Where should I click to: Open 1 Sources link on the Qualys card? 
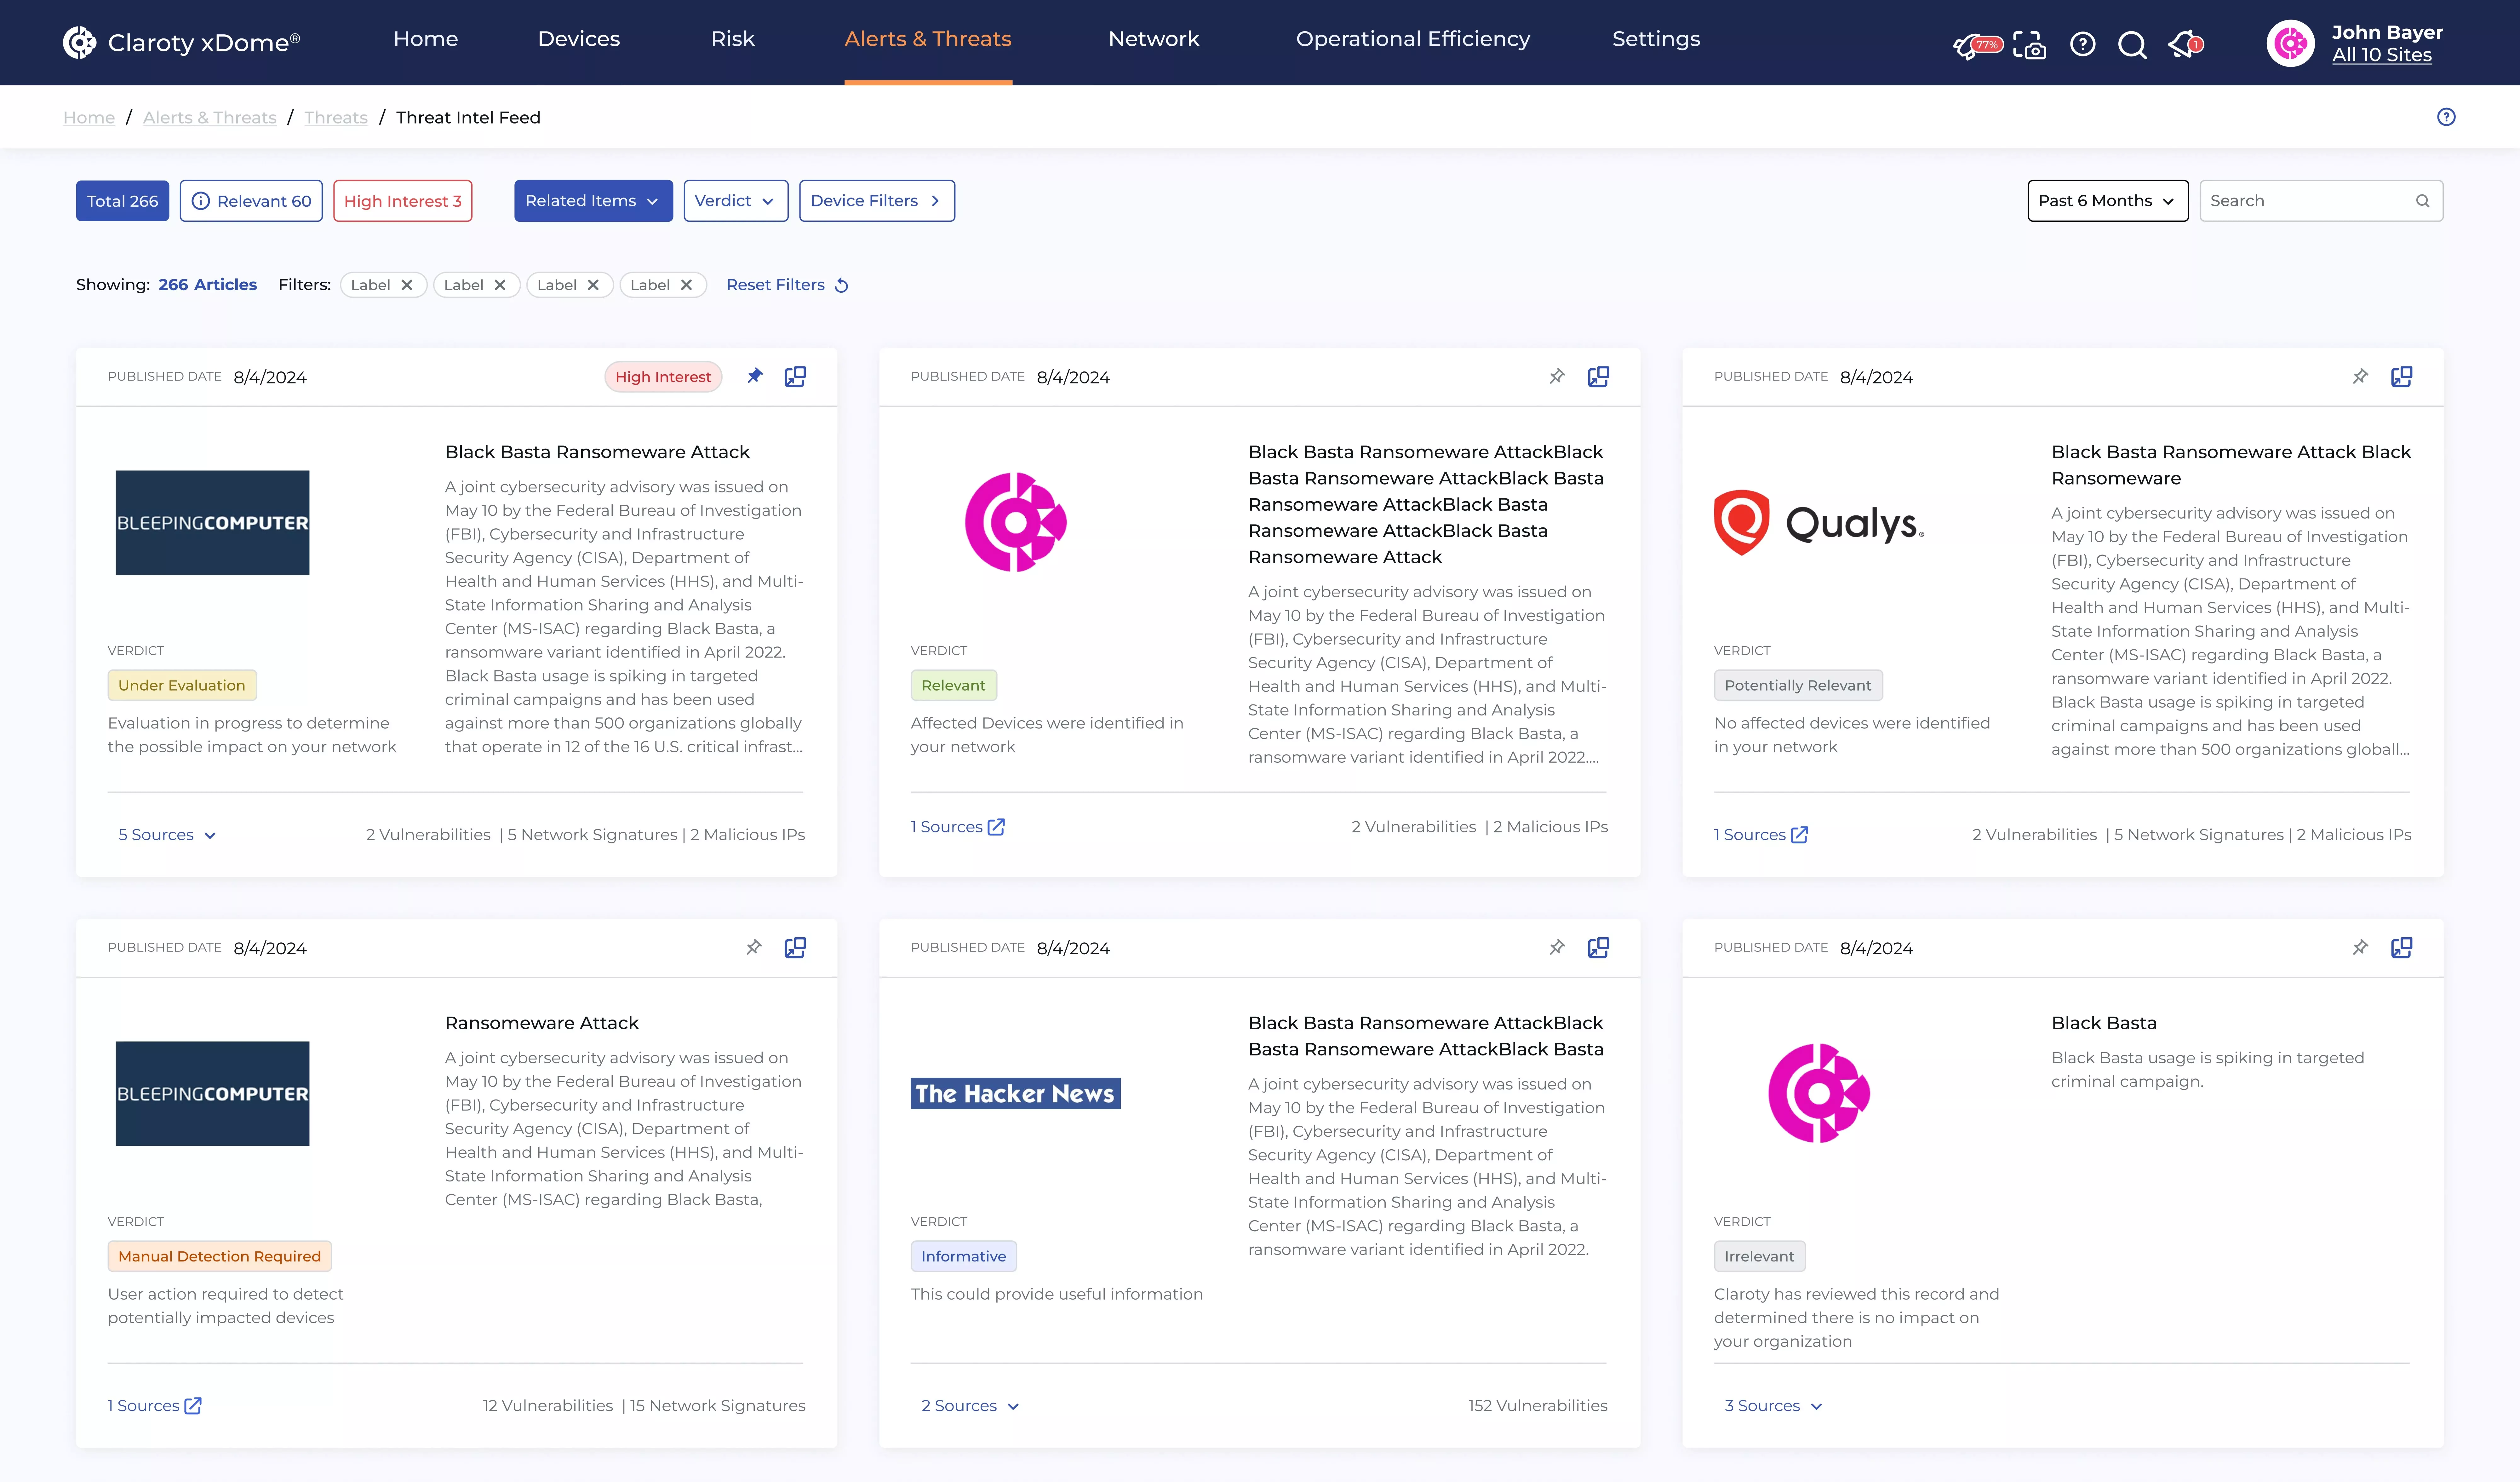[x=1761, y=835]
